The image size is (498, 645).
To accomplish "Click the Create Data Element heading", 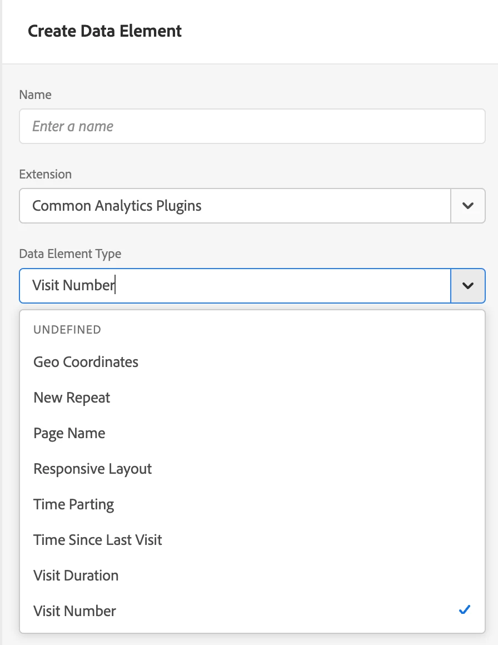I will (105, 31).
